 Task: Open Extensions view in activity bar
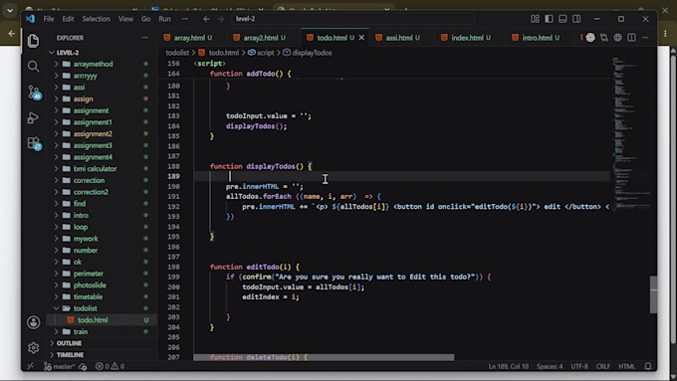coord(34,143)
